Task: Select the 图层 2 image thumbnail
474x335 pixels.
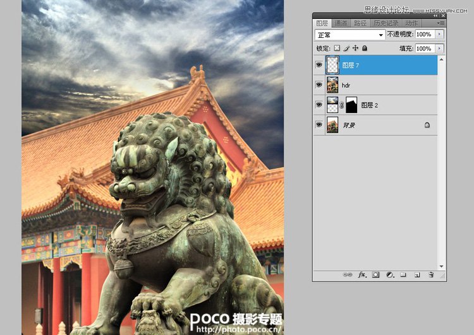Action: click(332, 105)
